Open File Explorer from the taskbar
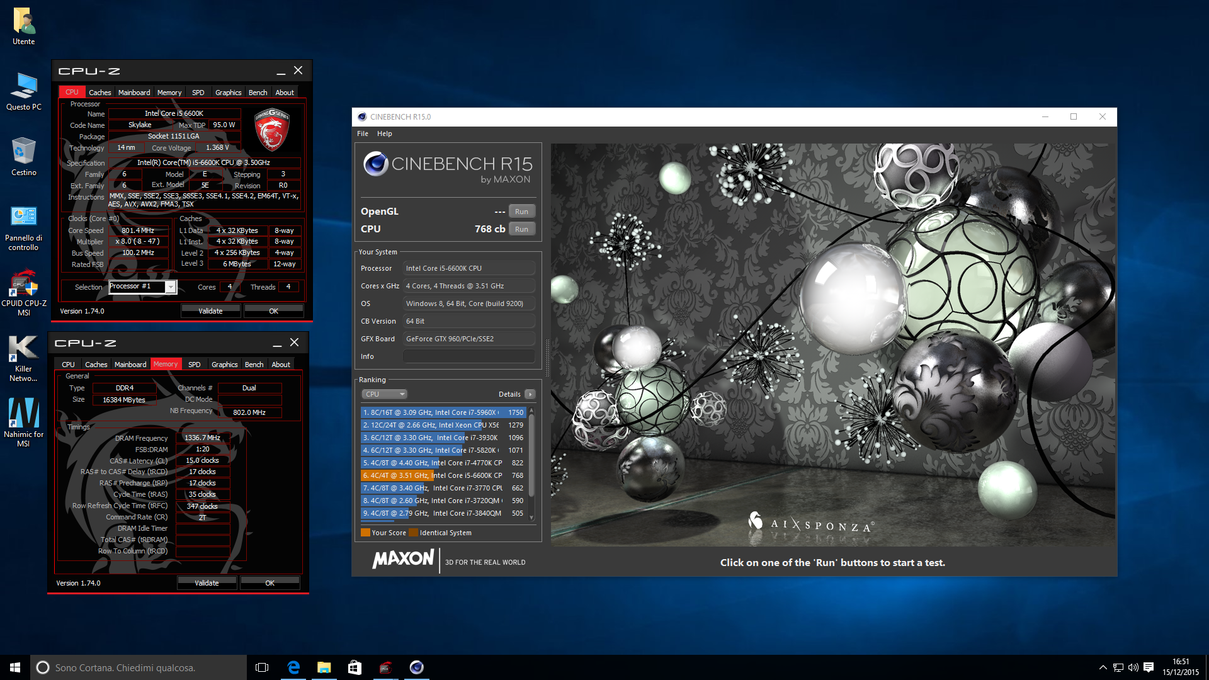1209x680 pixels. click(x=324, y=667)
